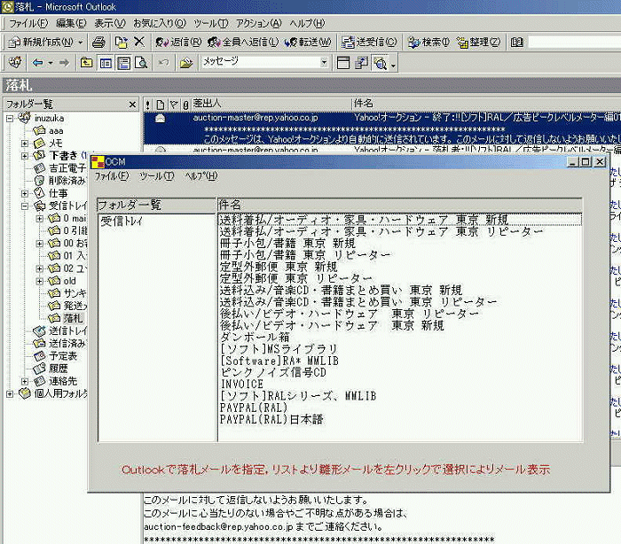Click the Delete (X) toolbar icon
Viewport: 621px width, 544px height.
[x=138, y=42]
